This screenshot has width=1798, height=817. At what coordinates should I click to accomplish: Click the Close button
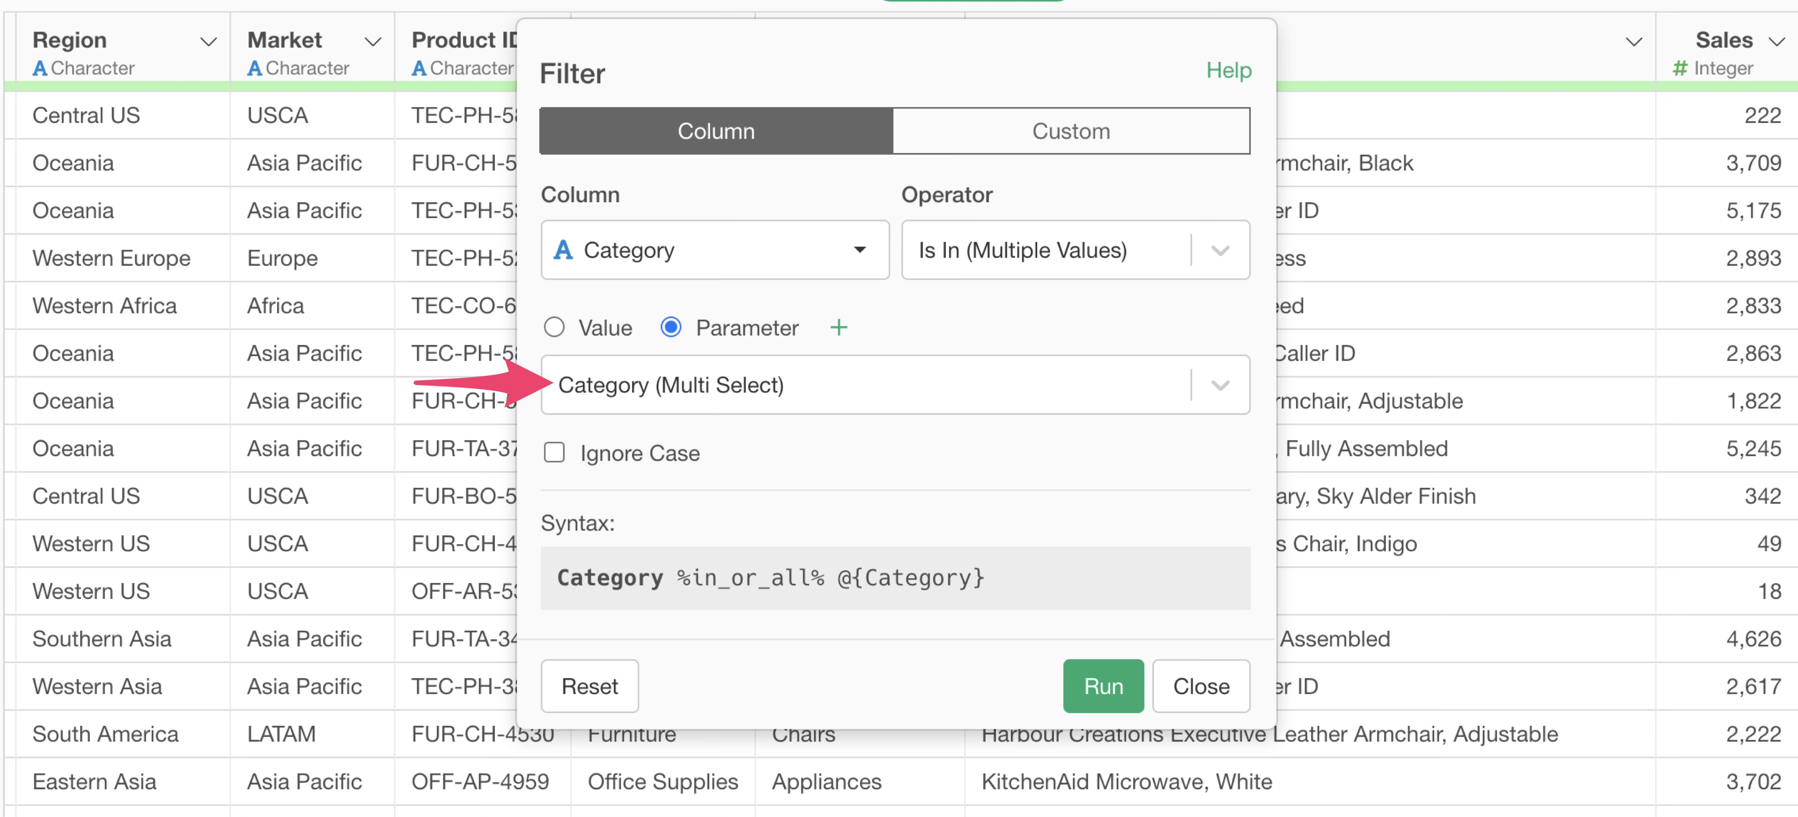[1201, 686]
